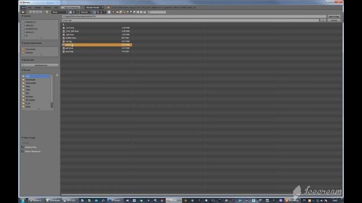Enable the Detect Sequences checkbox

pyautogui.click(x=23, y=151)
